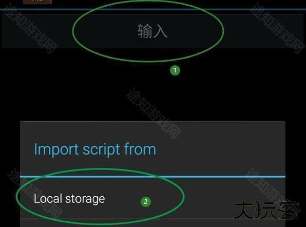Tap the 输入 import button

152,31
